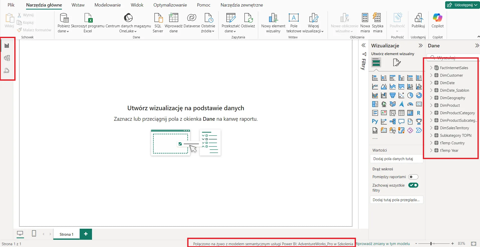The width and height of the screenshot is (480, 247).
Task: Select the Python visual icon
Action: (375, 121)
